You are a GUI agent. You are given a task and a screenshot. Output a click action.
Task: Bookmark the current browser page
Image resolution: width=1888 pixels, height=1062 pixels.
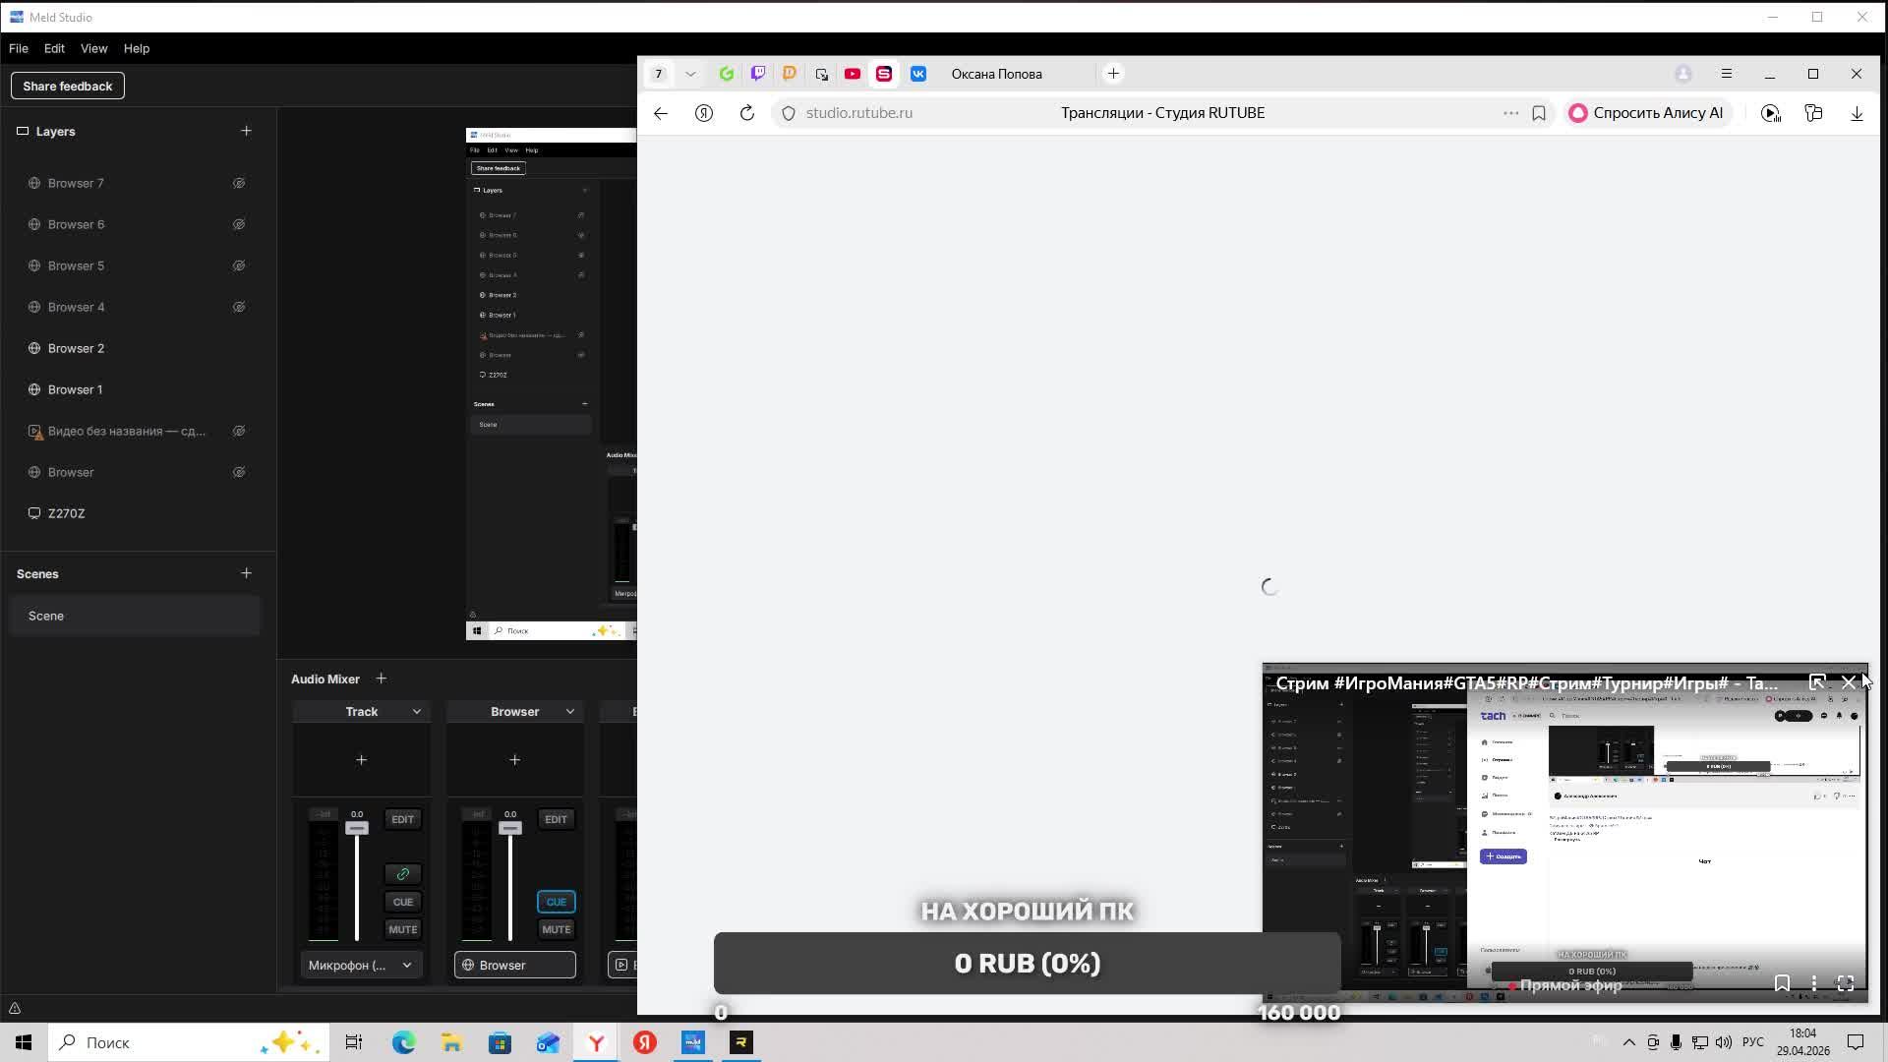(1538, 113)
